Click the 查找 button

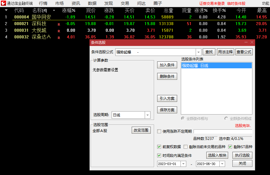(x=209, y=52)
